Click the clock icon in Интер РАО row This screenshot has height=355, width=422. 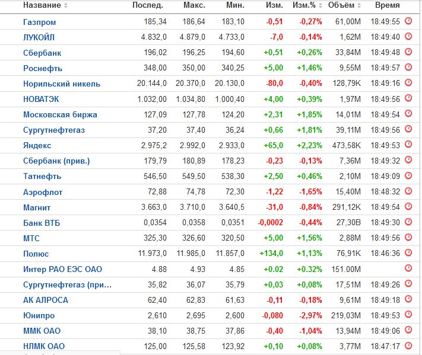pos(408,268)
